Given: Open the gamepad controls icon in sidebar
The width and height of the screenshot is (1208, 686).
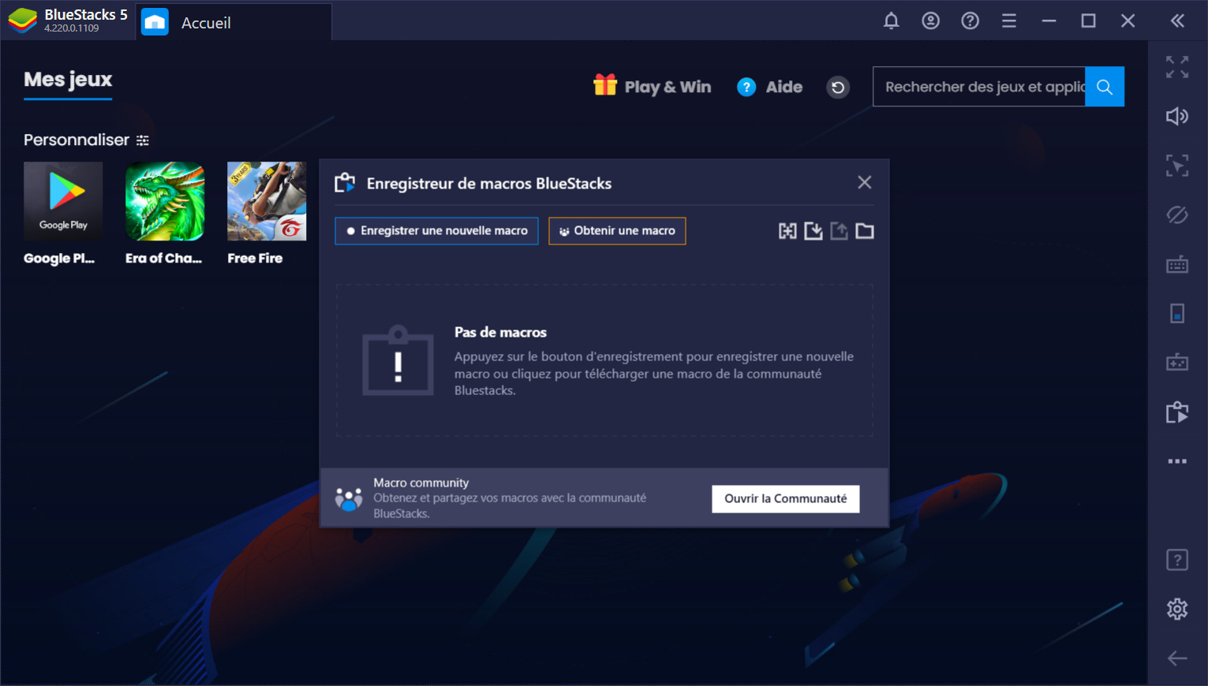Looking at the screenshot, I should (1177, 362).
